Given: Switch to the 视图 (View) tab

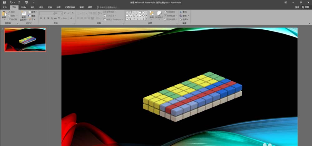Looking at the screenshot, I should click(x=90, y=7).
